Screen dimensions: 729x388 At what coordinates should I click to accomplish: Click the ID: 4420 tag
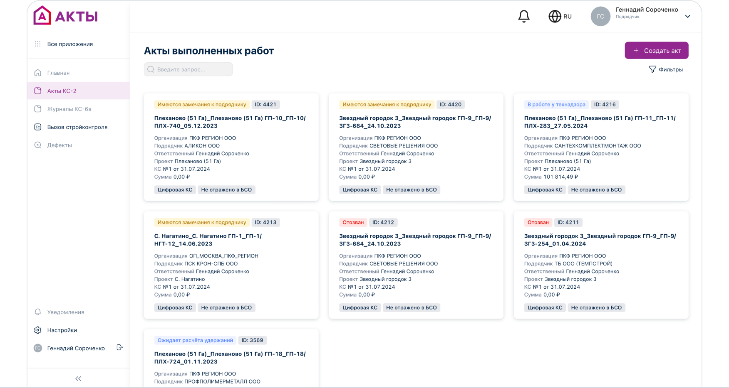click(451, 105)
